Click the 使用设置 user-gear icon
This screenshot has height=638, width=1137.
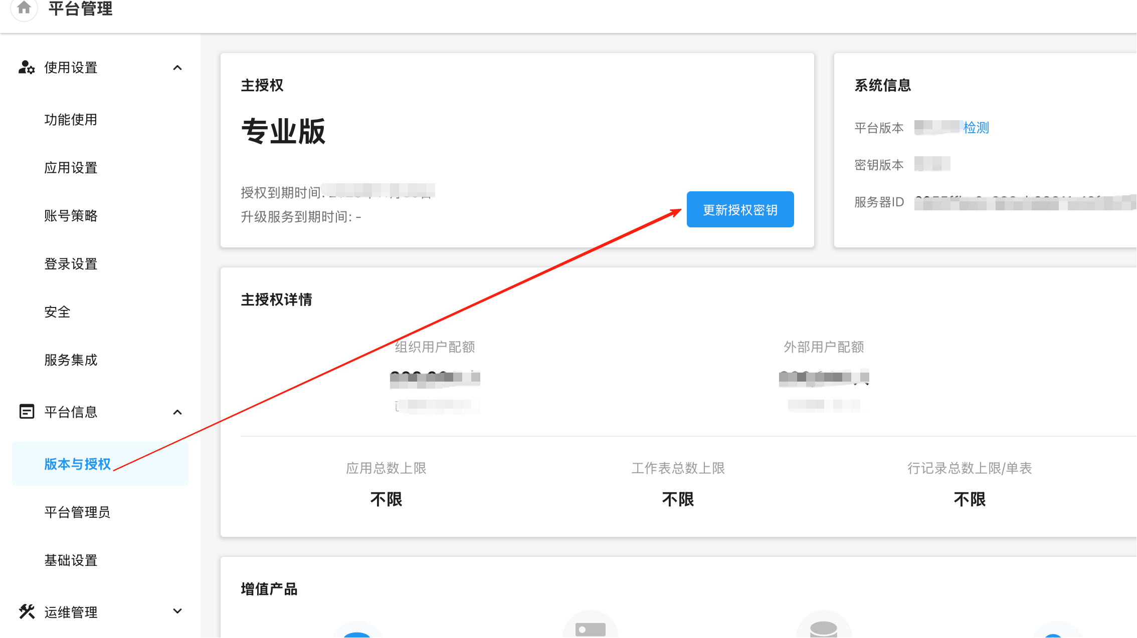pos(26,67)
